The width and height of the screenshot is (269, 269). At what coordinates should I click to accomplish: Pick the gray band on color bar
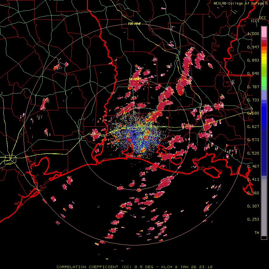[264, 208]
